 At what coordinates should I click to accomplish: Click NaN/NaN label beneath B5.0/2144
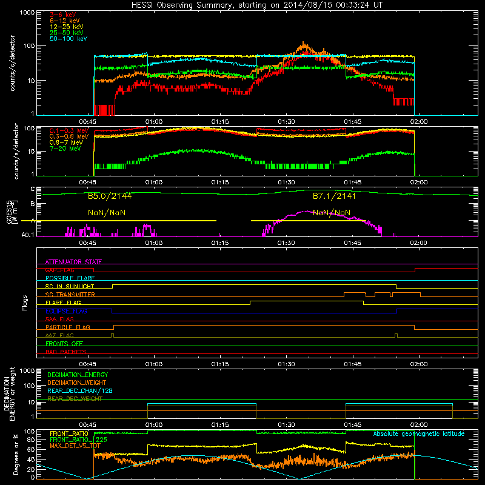(x=107, y=213)
